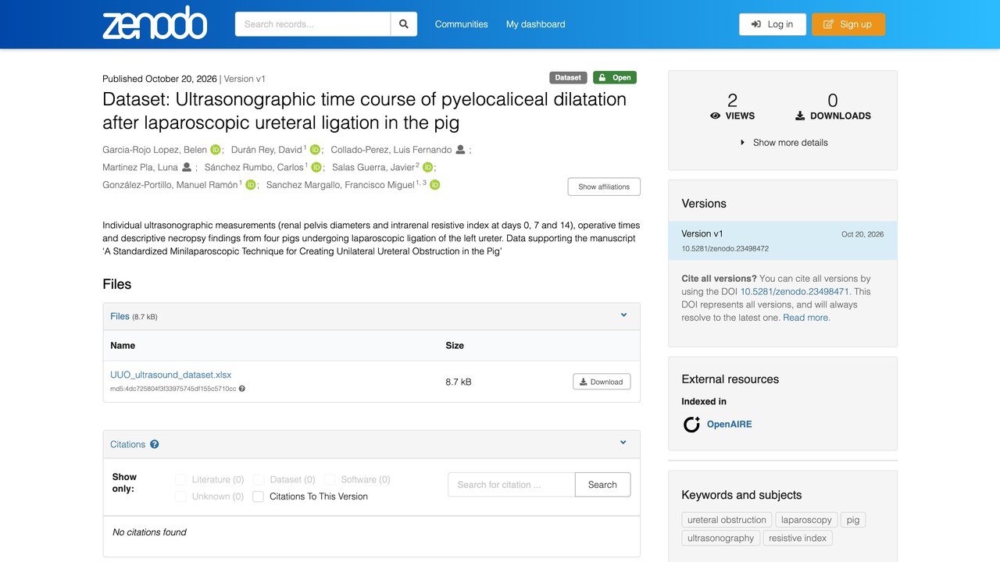Click person icon beside Collado-Perez, Luis Fernando
The width and height of the screenshot is (1000, 562).
pos(461,150)
